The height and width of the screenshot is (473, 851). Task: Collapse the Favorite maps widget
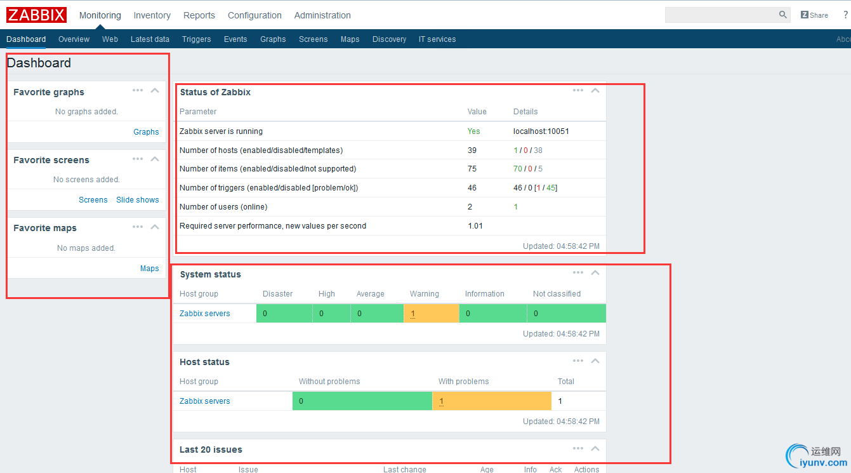[155, 227]
